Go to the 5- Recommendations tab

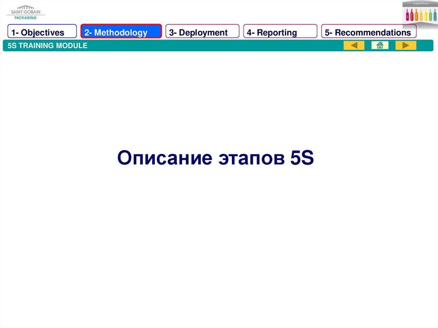369,32
